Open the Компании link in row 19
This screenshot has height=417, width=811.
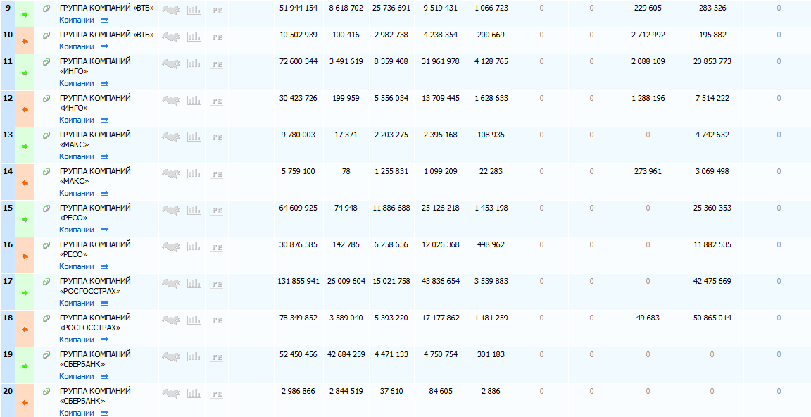tap(77, 376)
